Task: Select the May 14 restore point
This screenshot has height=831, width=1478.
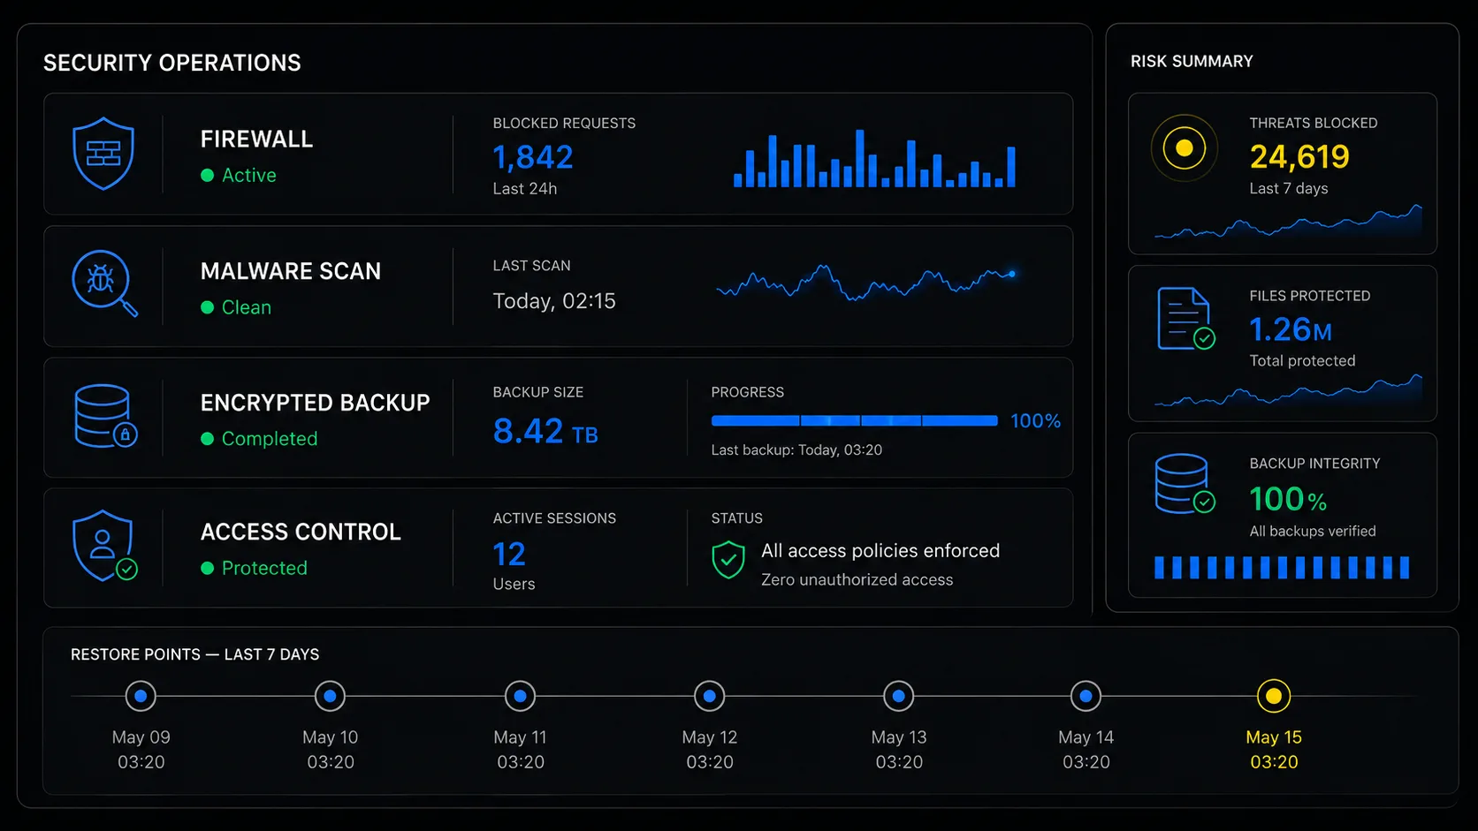Action: 1086,696
